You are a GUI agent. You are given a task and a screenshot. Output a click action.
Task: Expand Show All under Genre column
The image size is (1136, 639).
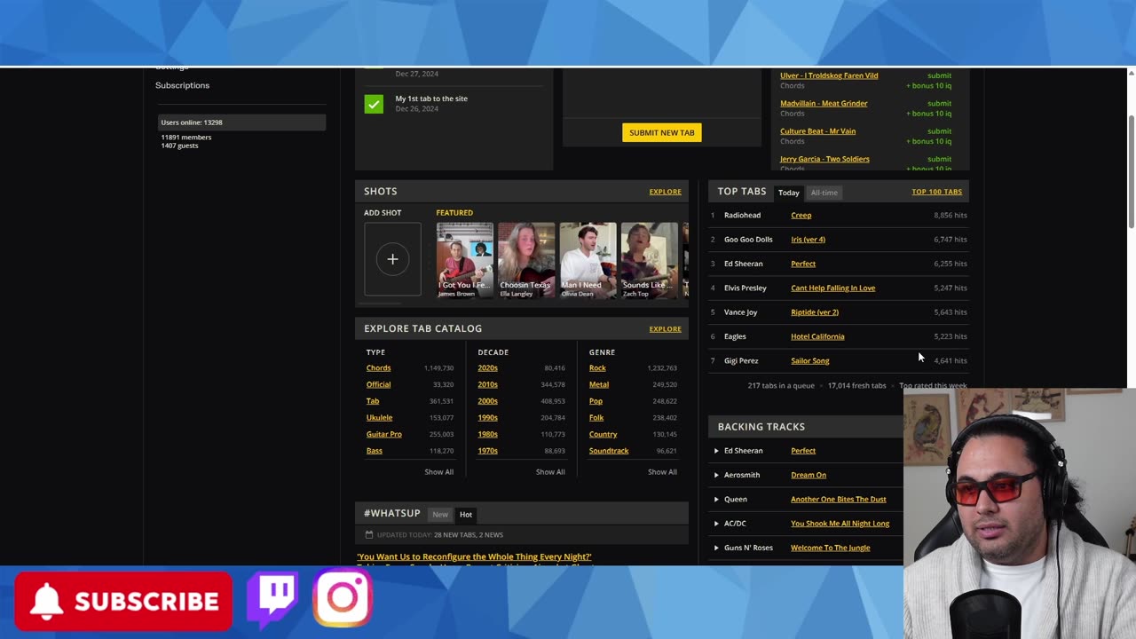click(662, 472)
